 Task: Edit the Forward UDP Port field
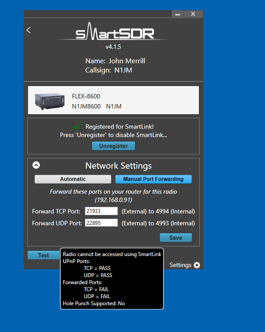coord(101,223)
